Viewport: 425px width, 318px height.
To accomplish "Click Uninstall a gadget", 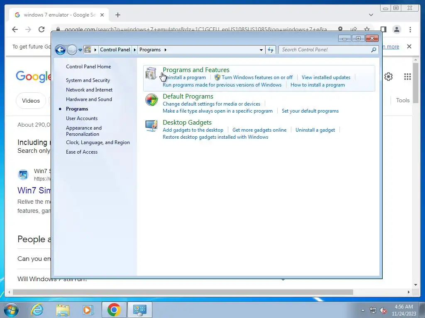I will pos(315,130).
